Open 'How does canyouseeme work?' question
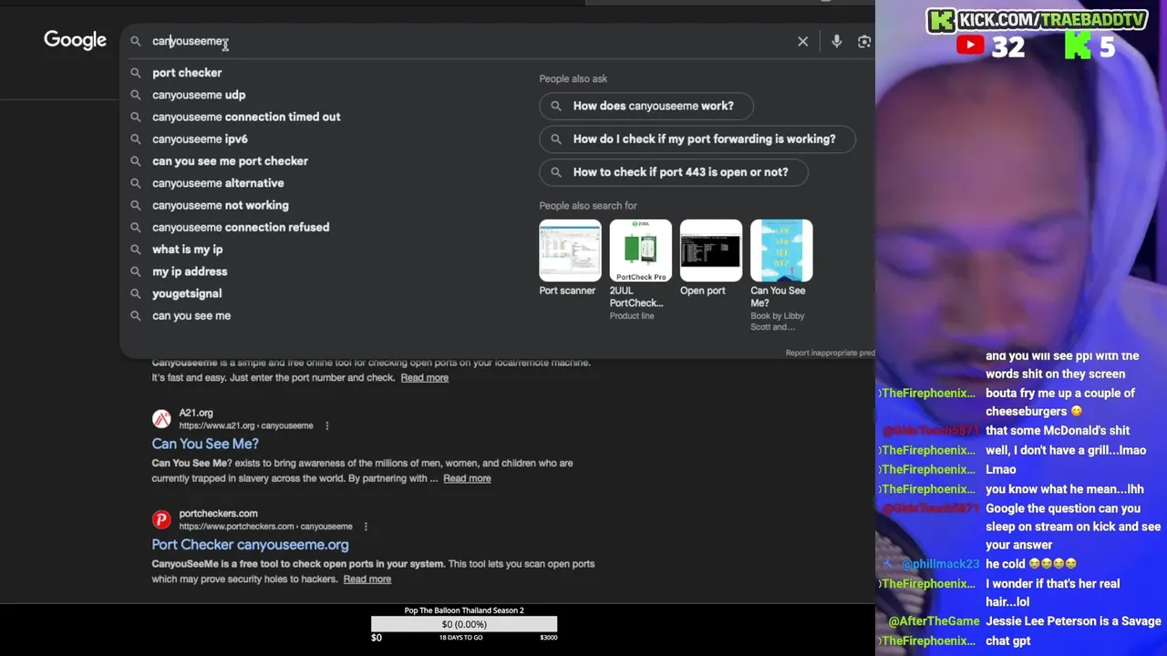 pos(646,106)
